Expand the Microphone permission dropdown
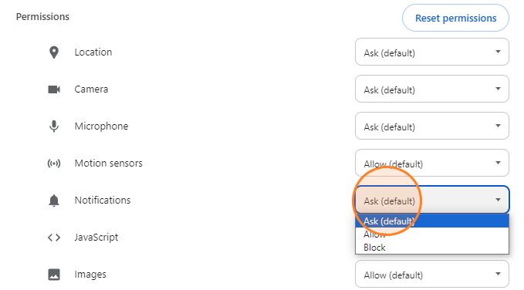The height and width of the screenshot is (290, 524). [431, 126]
